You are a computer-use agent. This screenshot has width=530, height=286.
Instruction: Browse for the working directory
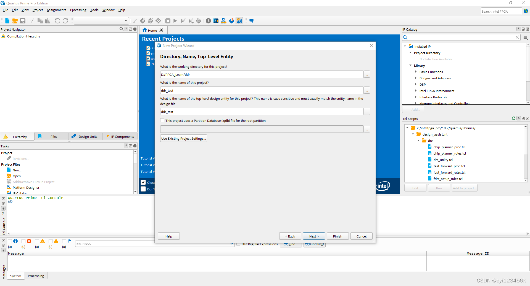[x=367, y=75]
